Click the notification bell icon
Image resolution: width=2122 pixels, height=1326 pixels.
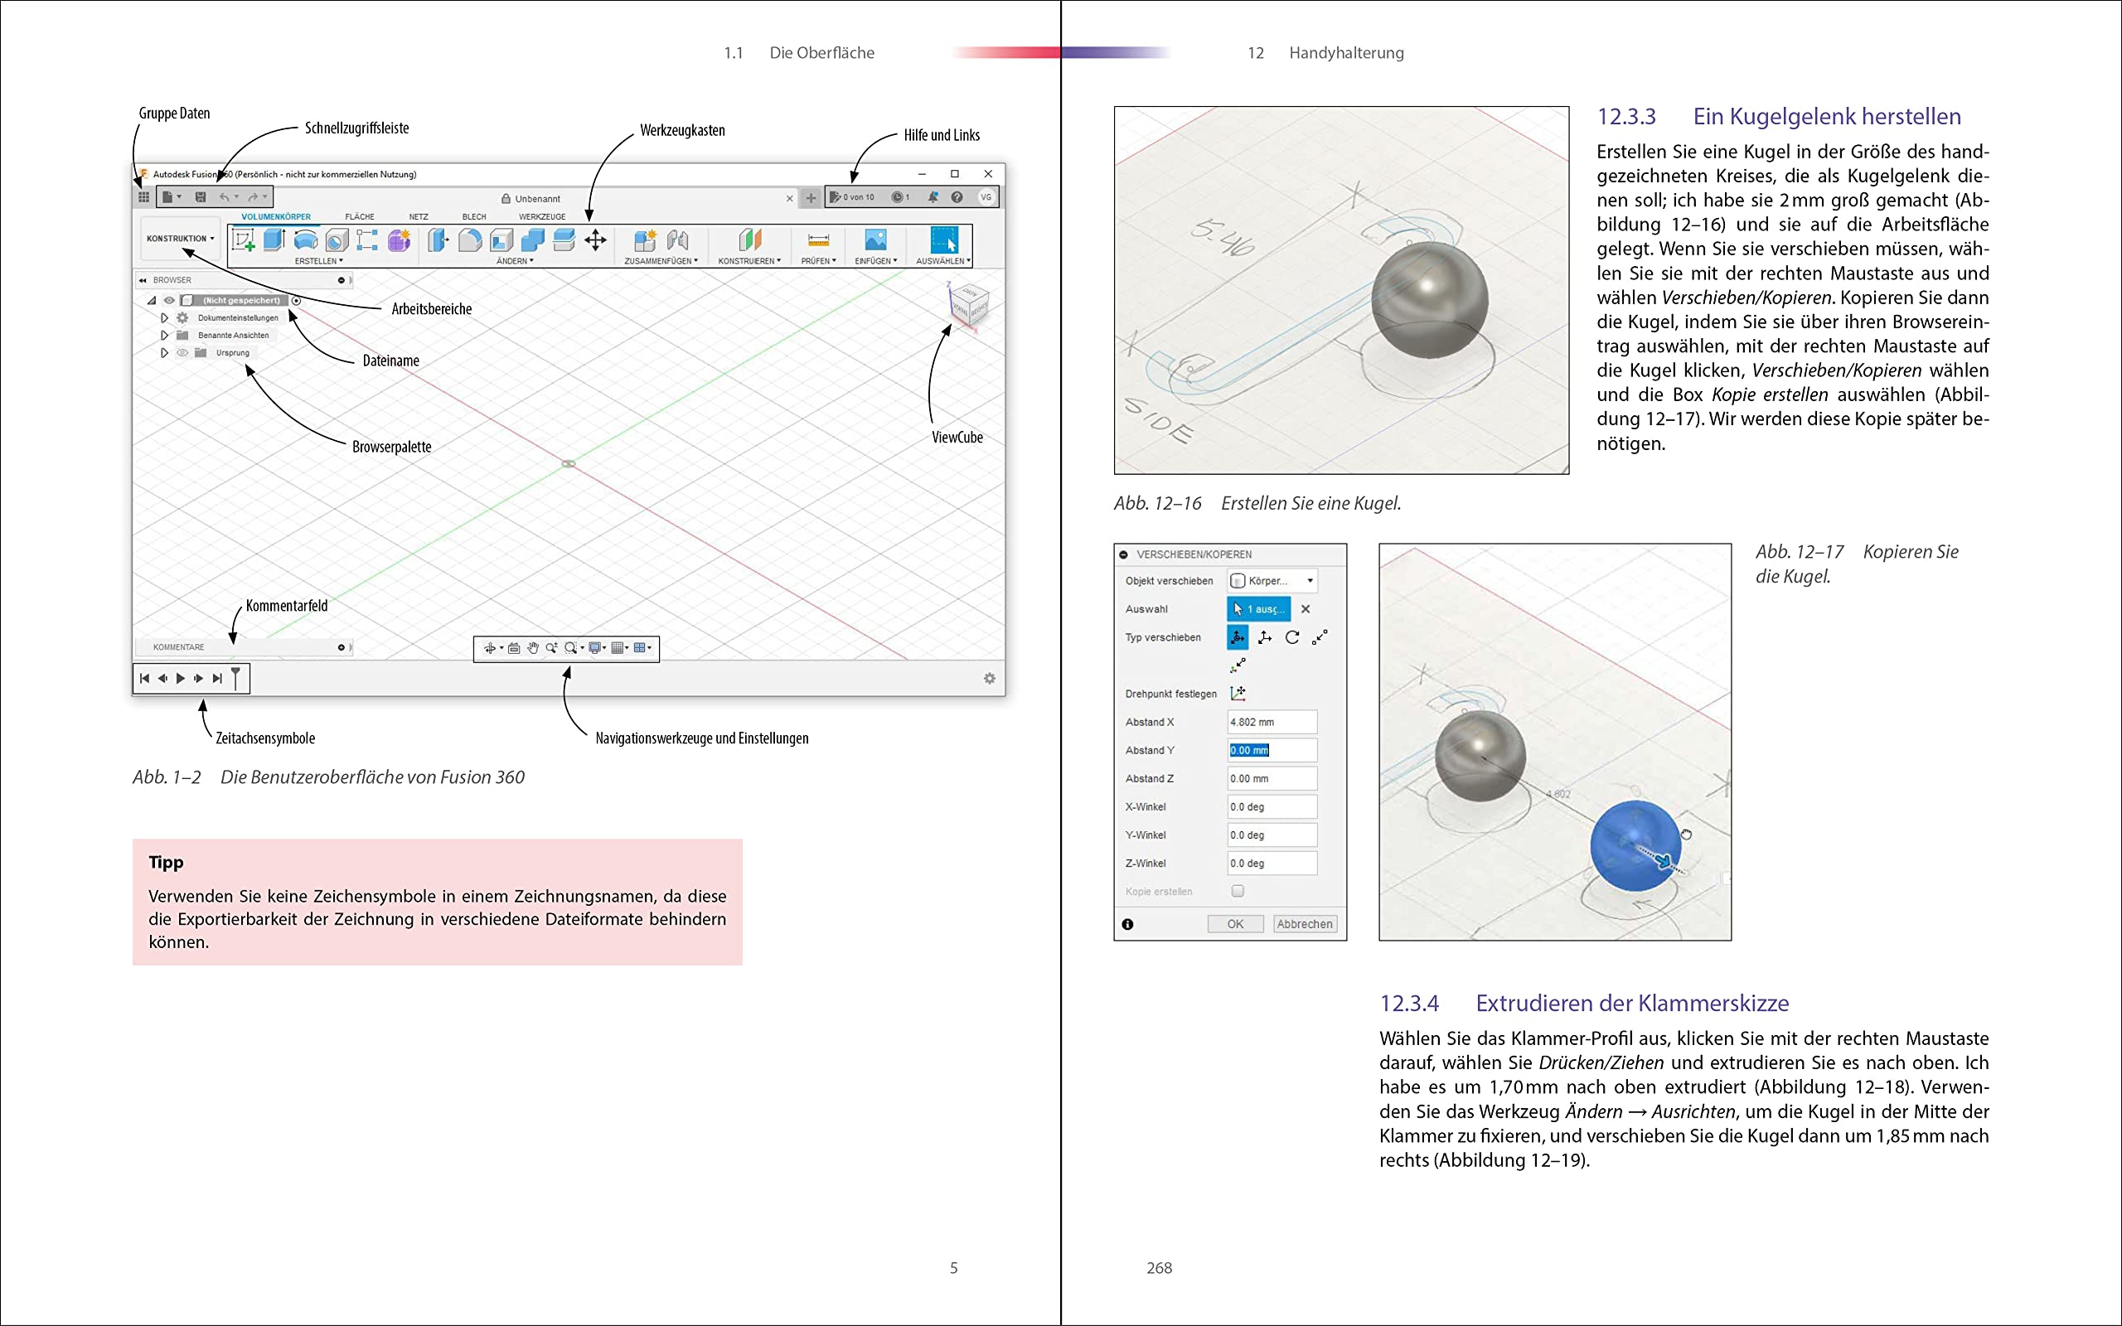[933, 197]
